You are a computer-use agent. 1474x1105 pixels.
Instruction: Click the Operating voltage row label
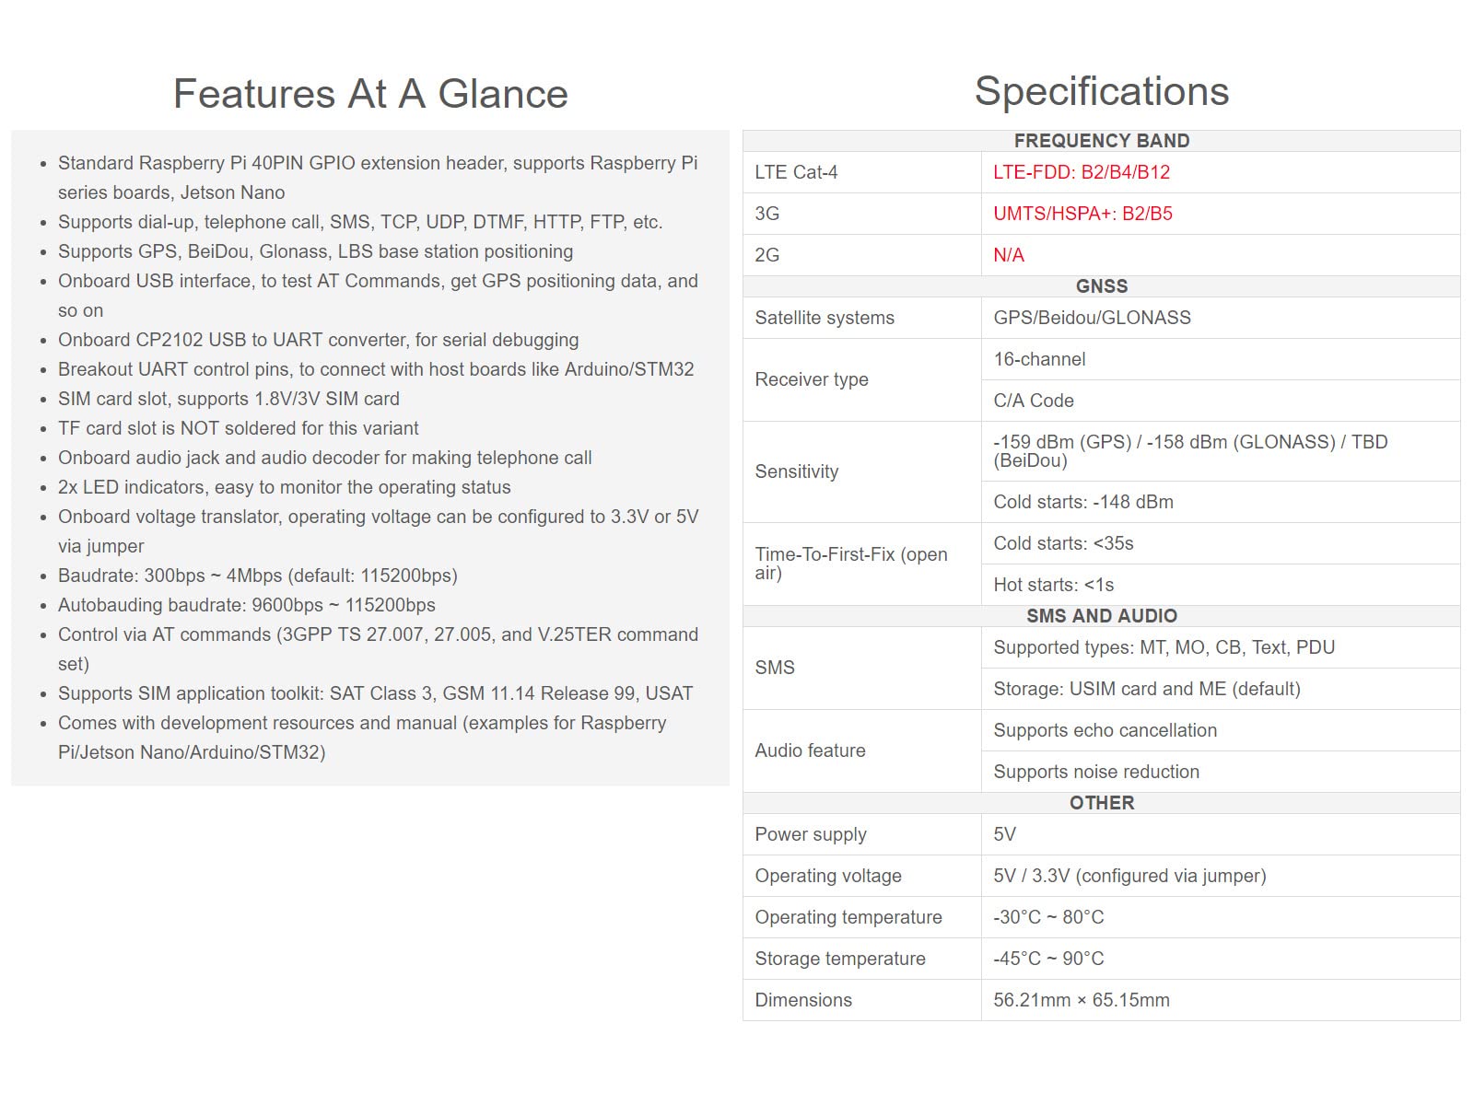point(828,876)
